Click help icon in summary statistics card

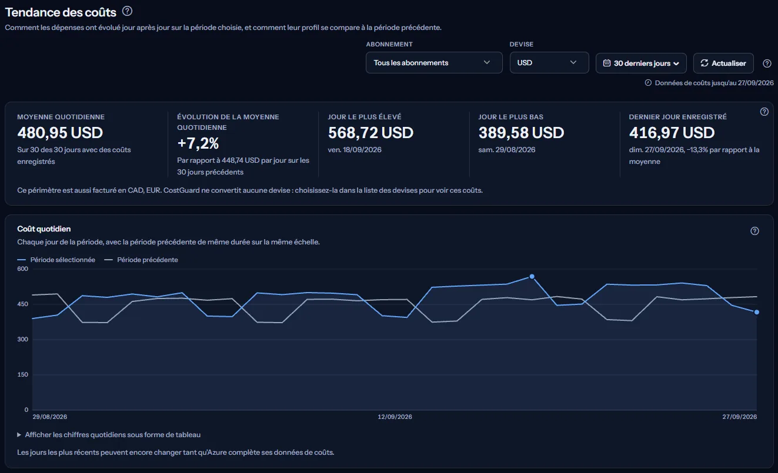764,112
